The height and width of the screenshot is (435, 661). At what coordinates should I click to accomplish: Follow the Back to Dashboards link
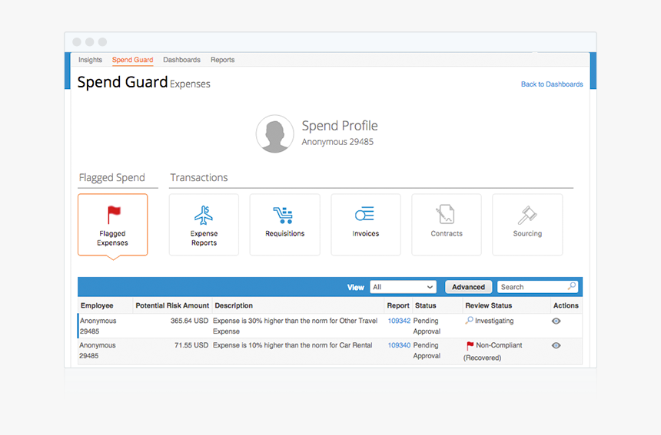tap(552, 84)
